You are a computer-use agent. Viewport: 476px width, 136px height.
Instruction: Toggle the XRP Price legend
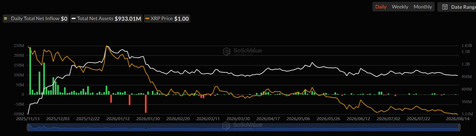click(167, 19)
